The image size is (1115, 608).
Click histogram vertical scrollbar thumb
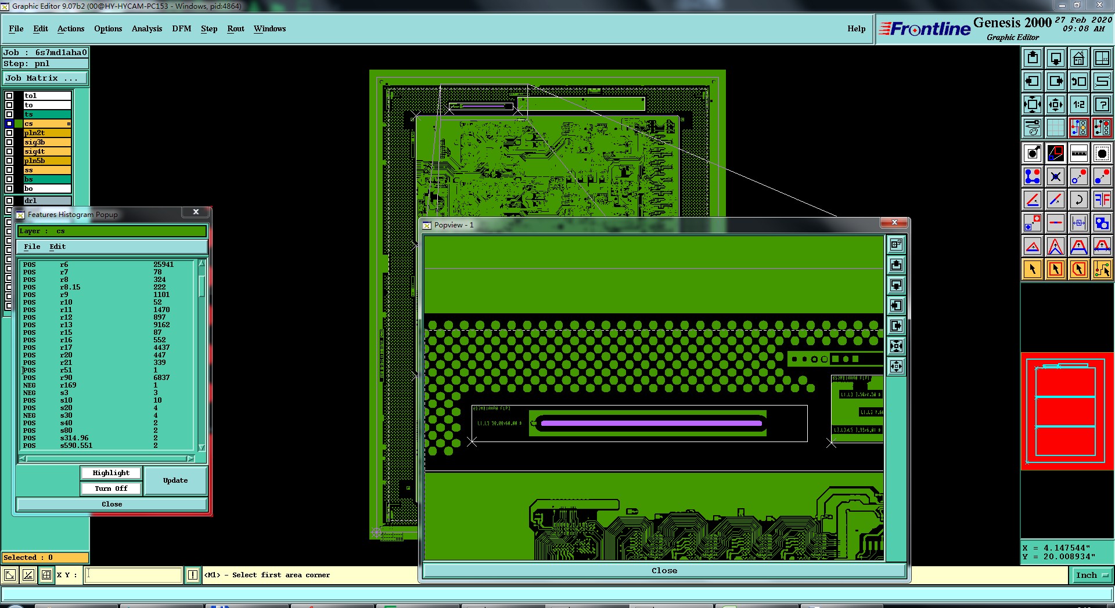click(202, 285)
